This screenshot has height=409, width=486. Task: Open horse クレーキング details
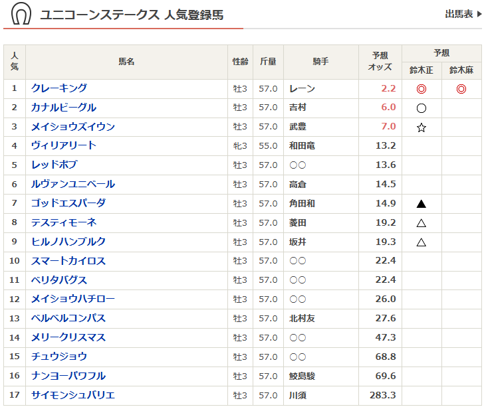click(59, 88)
